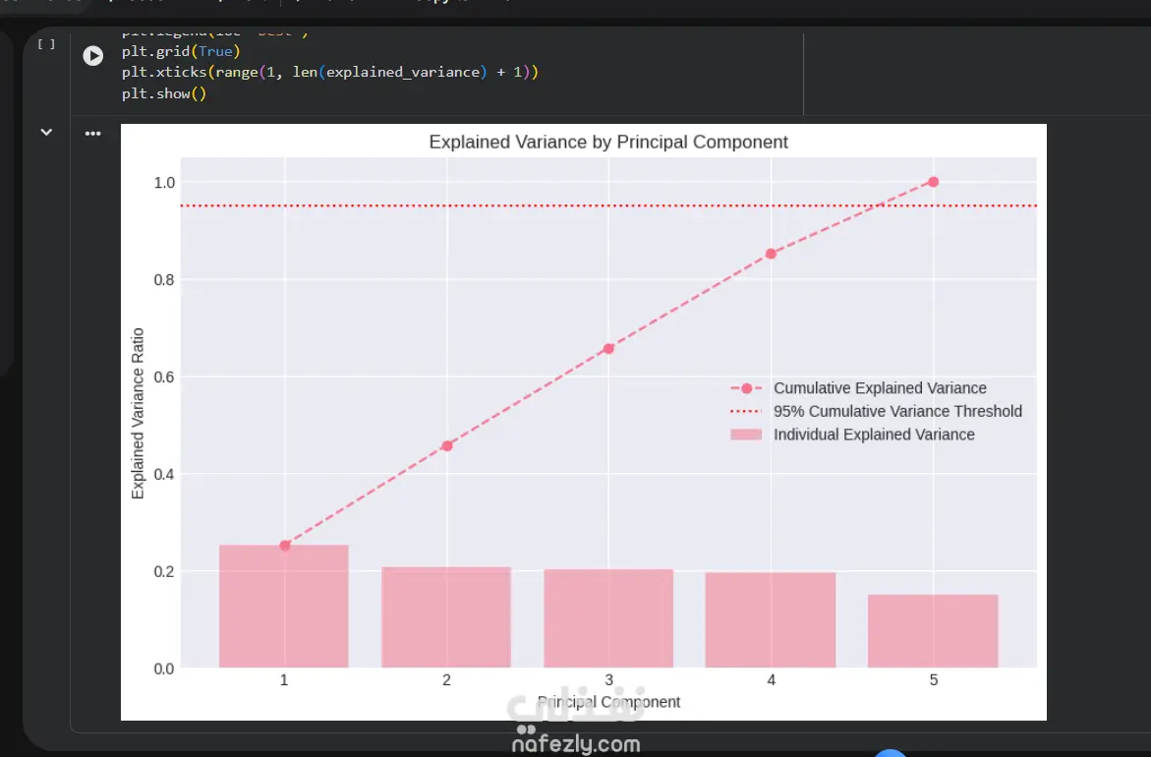Place cursor on the plt.show() line
The width and height of the screenshot is (1151, 757).
tap(164, 94)
